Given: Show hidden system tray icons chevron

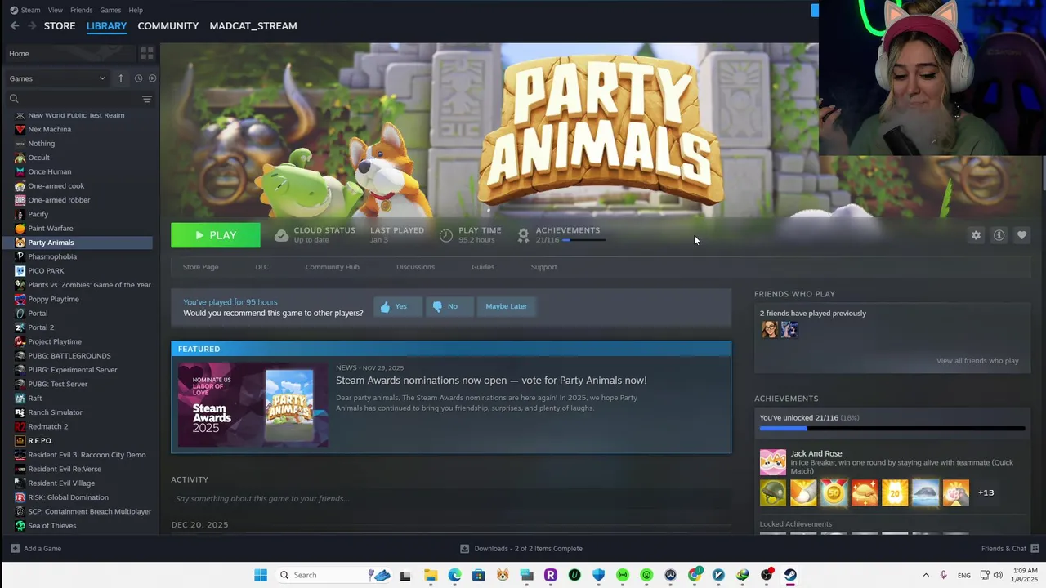Looking at the screenshot, I should (x=926, y=575).
